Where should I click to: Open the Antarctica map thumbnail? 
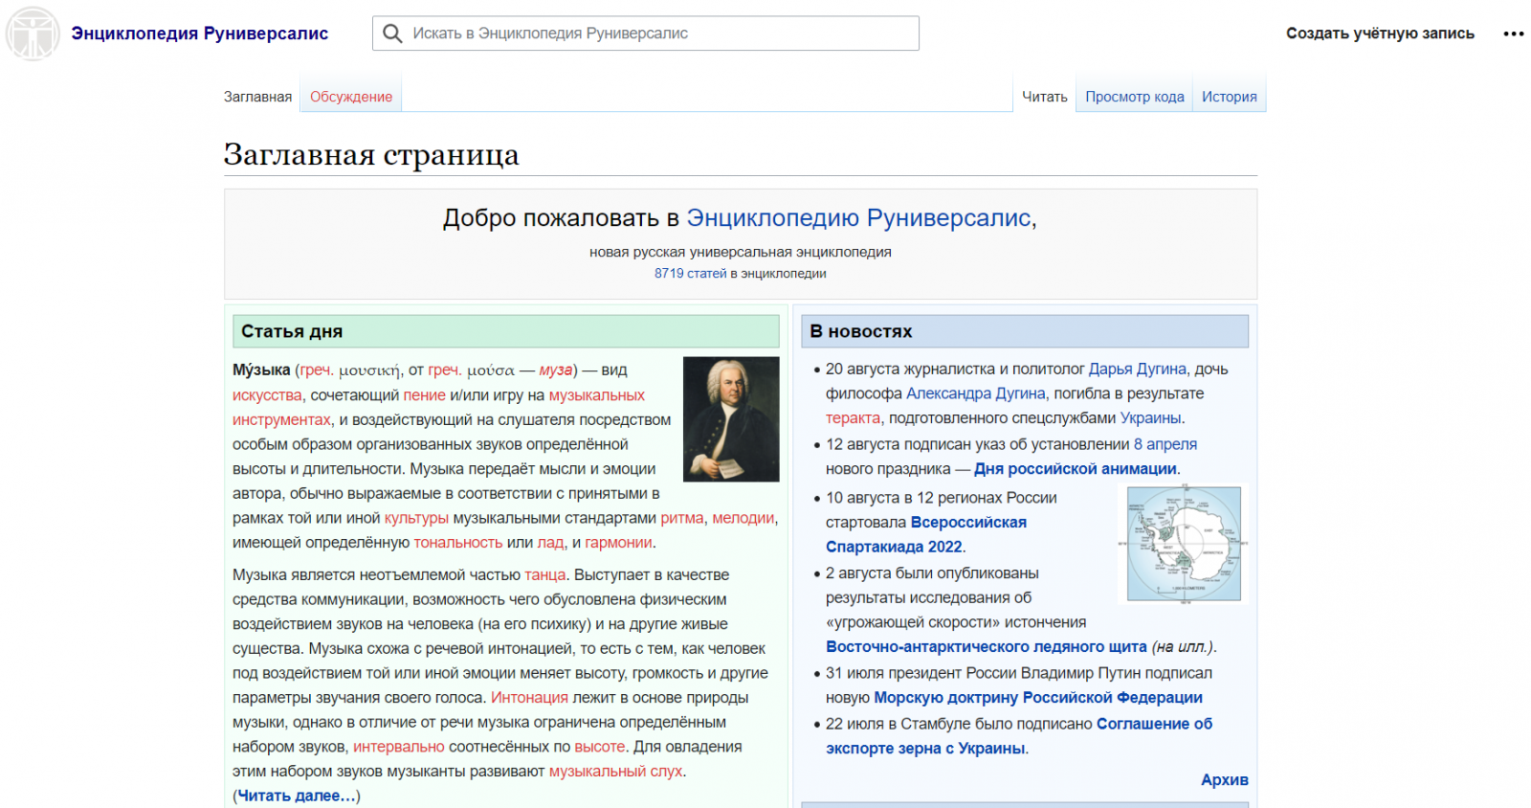pyautogui.click(x=1184, y=544)
